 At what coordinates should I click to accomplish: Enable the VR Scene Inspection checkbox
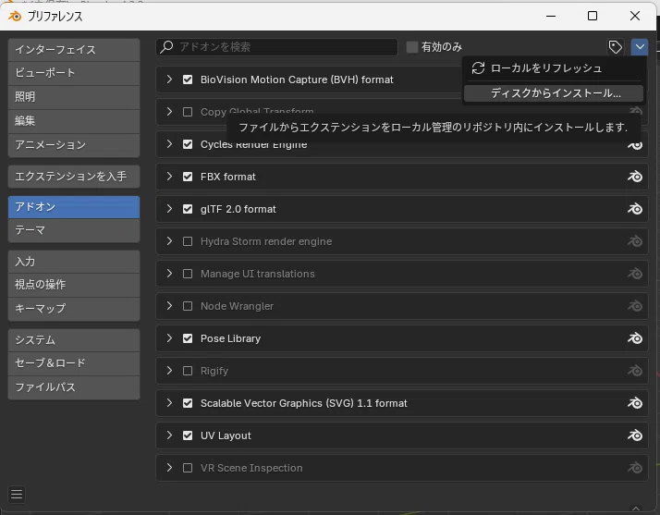click(x=188, y=468)
